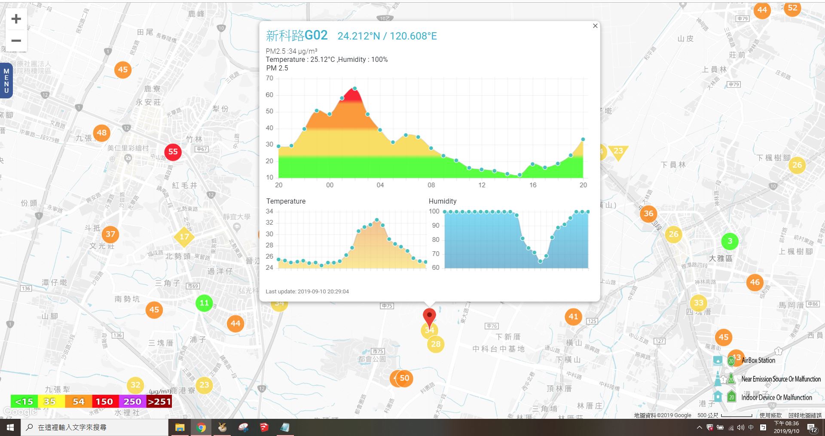
Task: Click the blue AirBox Station legend icon
Action: click(x=718, y=360)
